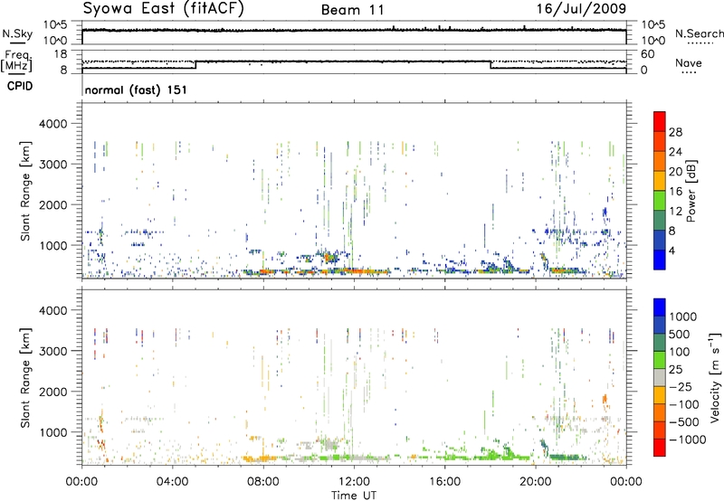724x501 pixels.
Task: Click the blue top segment of velocity colorbar
Action: click(660, 307)
